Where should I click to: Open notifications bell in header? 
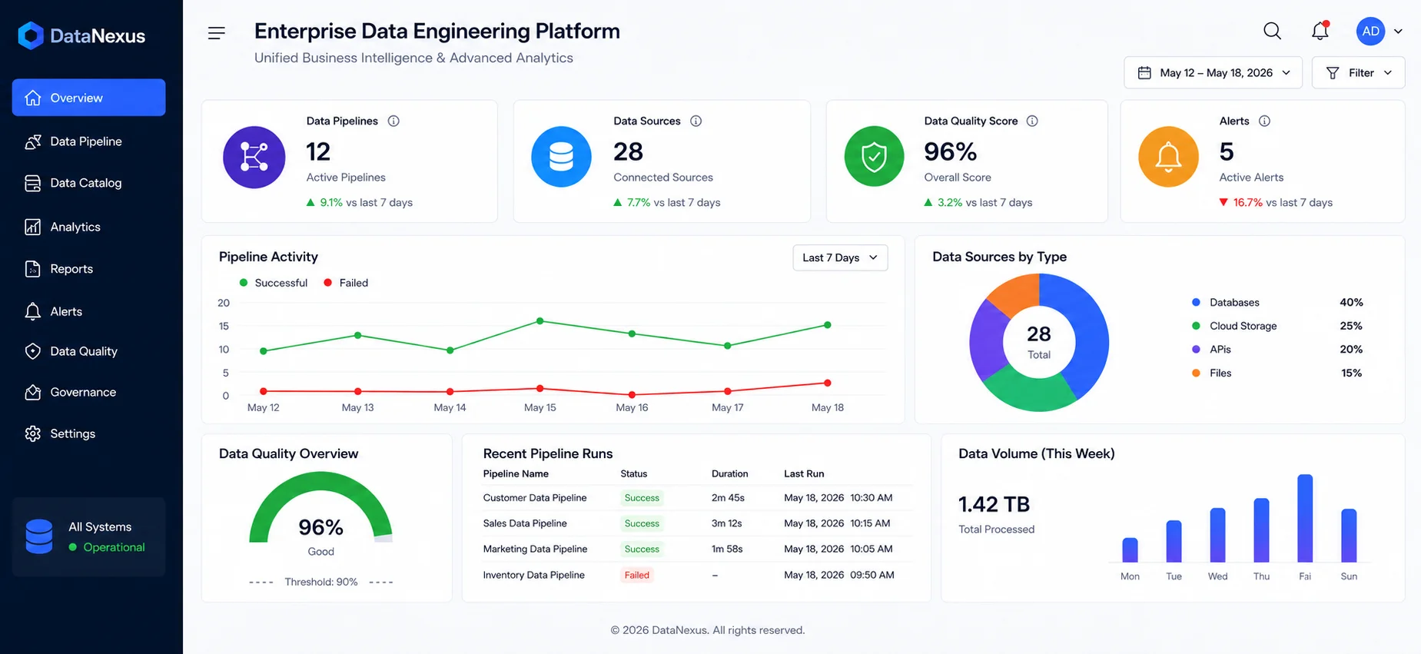[x=1320, y=31]
